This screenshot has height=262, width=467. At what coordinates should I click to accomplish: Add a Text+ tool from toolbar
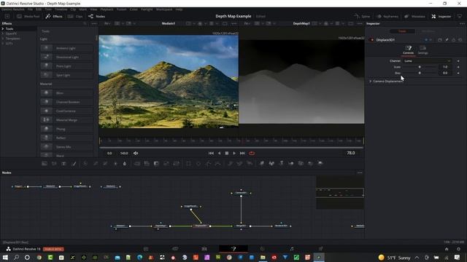click(x=63, y=163)
